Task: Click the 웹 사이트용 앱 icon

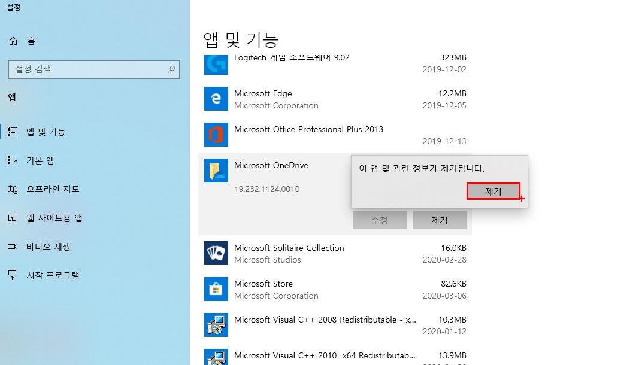Action: click(13, 218)
